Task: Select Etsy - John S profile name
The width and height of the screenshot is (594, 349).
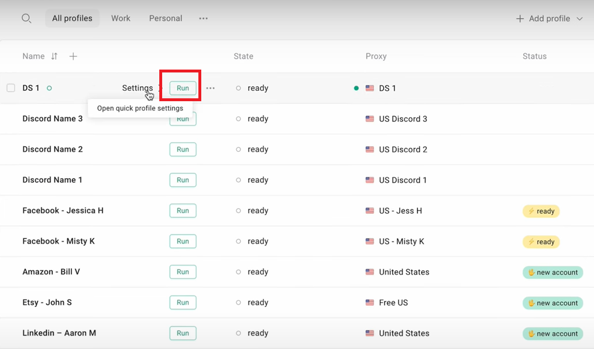Action: click(47, 302)
